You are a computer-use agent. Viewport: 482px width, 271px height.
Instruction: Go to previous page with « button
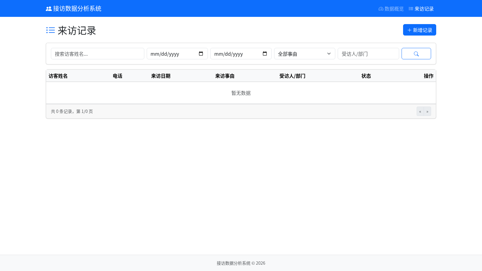420,111
